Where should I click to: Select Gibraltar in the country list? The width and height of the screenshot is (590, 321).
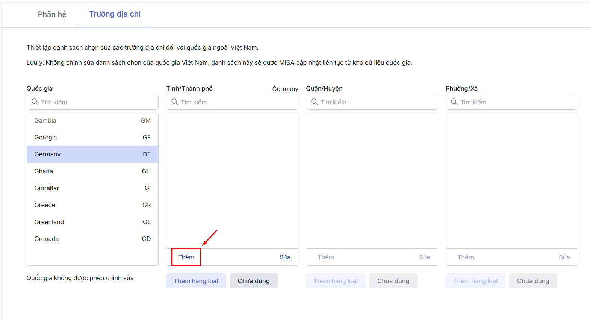[x=92, y=188]
